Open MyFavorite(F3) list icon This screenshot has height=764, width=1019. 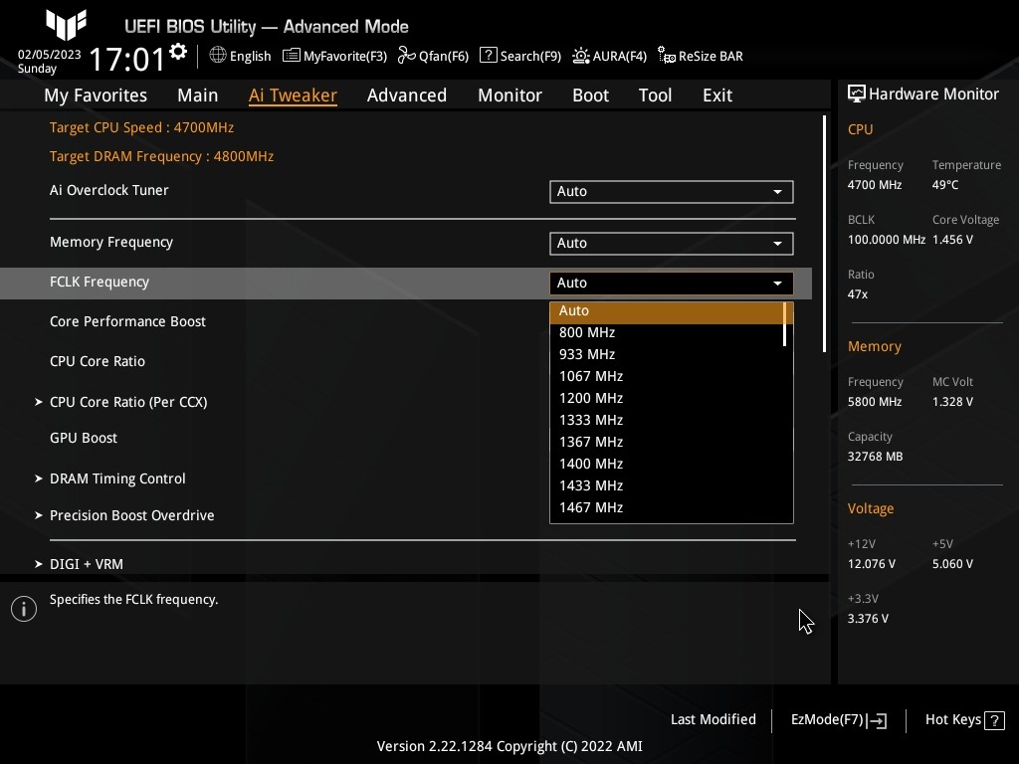pos(292,56)
